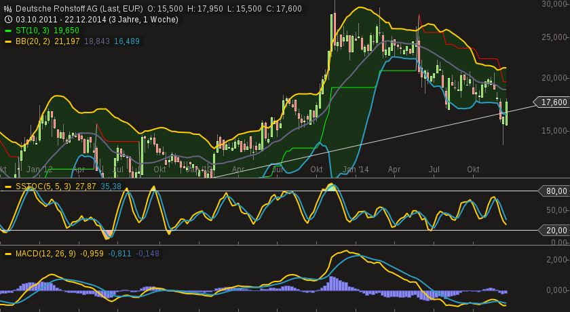
Task: Click the 15,000 price axis label
Action: (554, 131)
